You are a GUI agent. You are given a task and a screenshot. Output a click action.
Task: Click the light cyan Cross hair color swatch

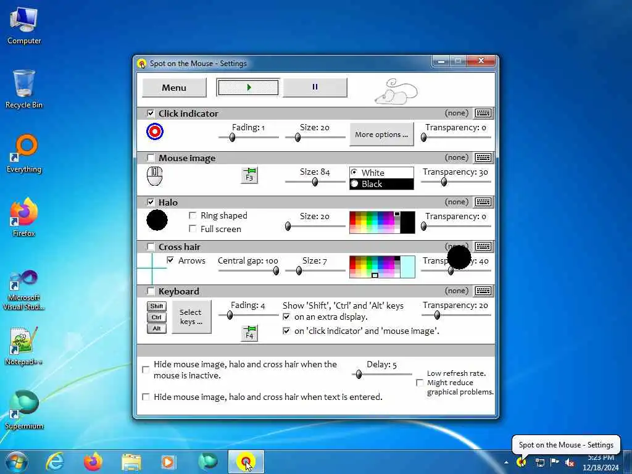point(407,267)
